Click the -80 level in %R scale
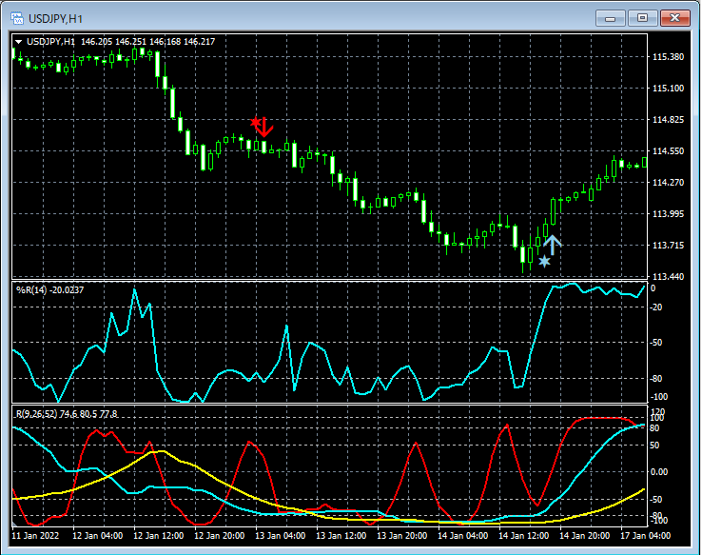Viewport: 702px width, 555px height. point(657,378)
